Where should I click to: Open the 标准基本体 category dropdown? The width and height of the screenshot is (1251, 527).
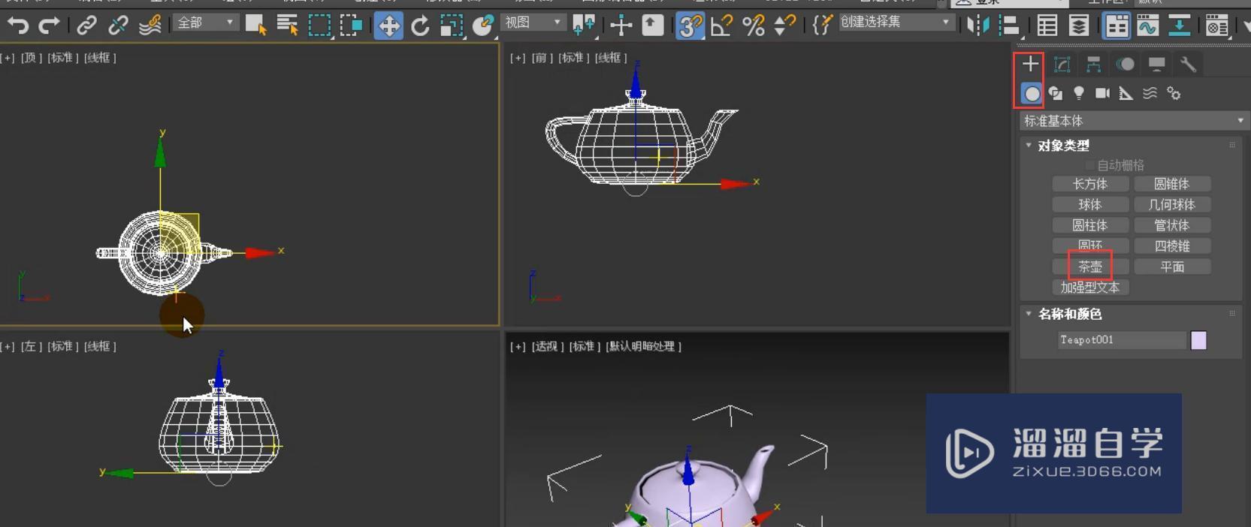(1133, 121)
